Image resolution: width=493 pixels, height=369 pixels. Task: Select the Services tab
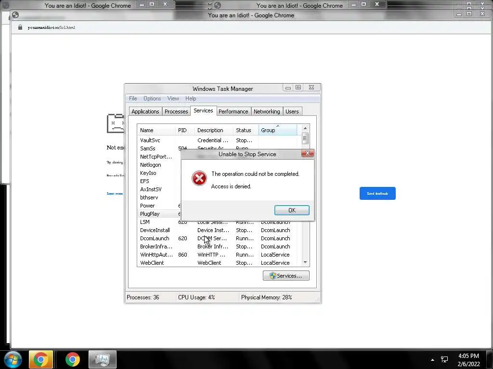tap(203, 111)
